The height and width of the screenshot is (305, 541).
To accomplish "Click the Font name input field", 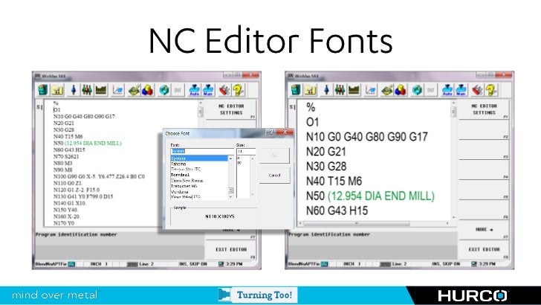I will pos(202,151).
